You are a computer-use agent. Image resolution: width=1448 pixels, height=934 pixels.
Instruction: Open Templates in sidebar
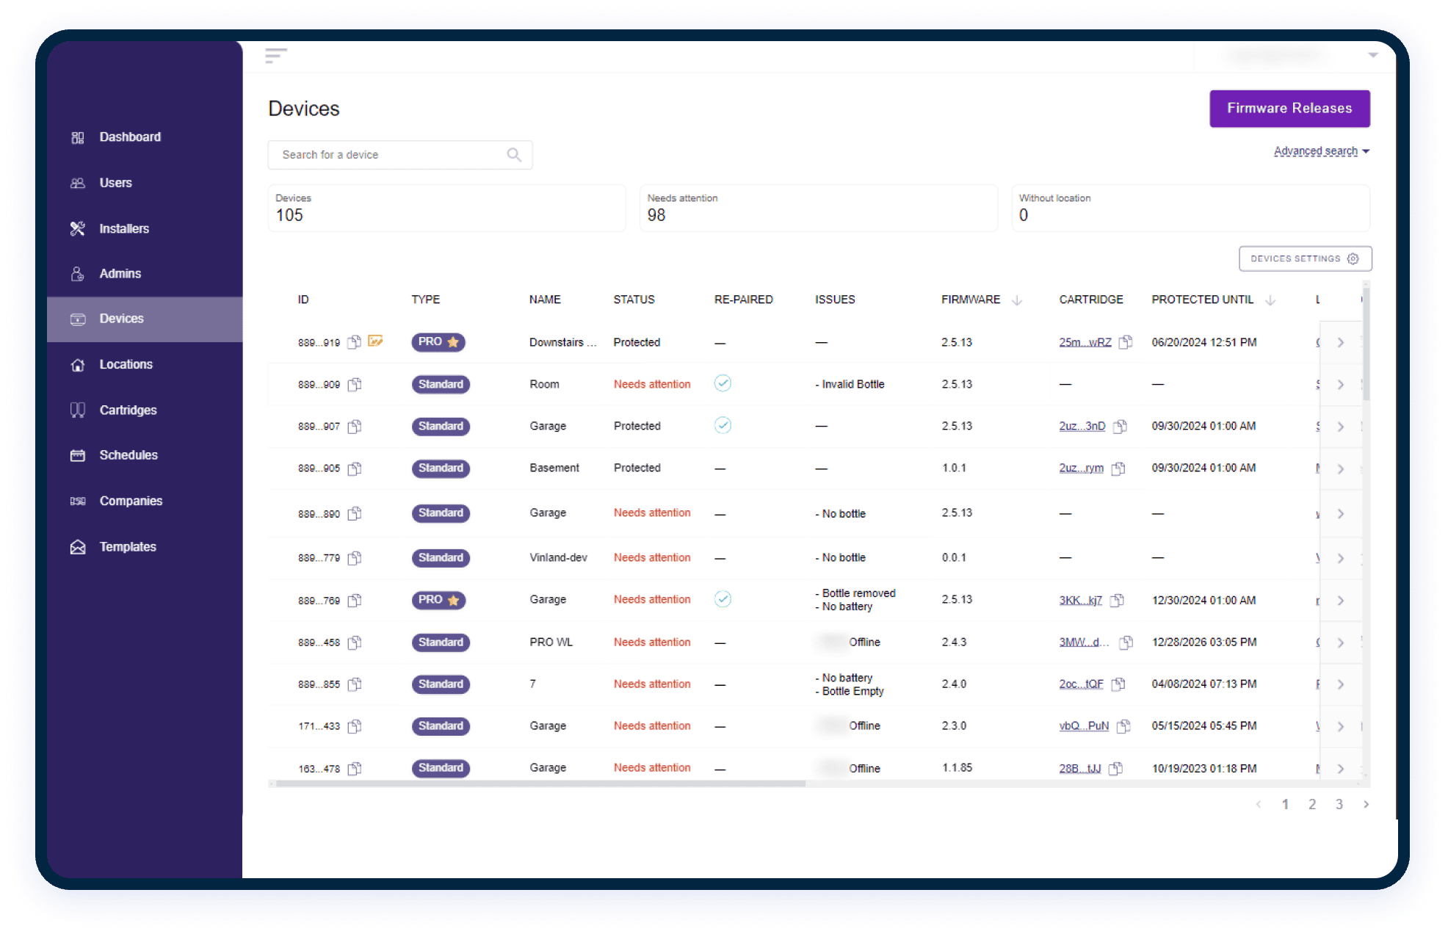128,547
